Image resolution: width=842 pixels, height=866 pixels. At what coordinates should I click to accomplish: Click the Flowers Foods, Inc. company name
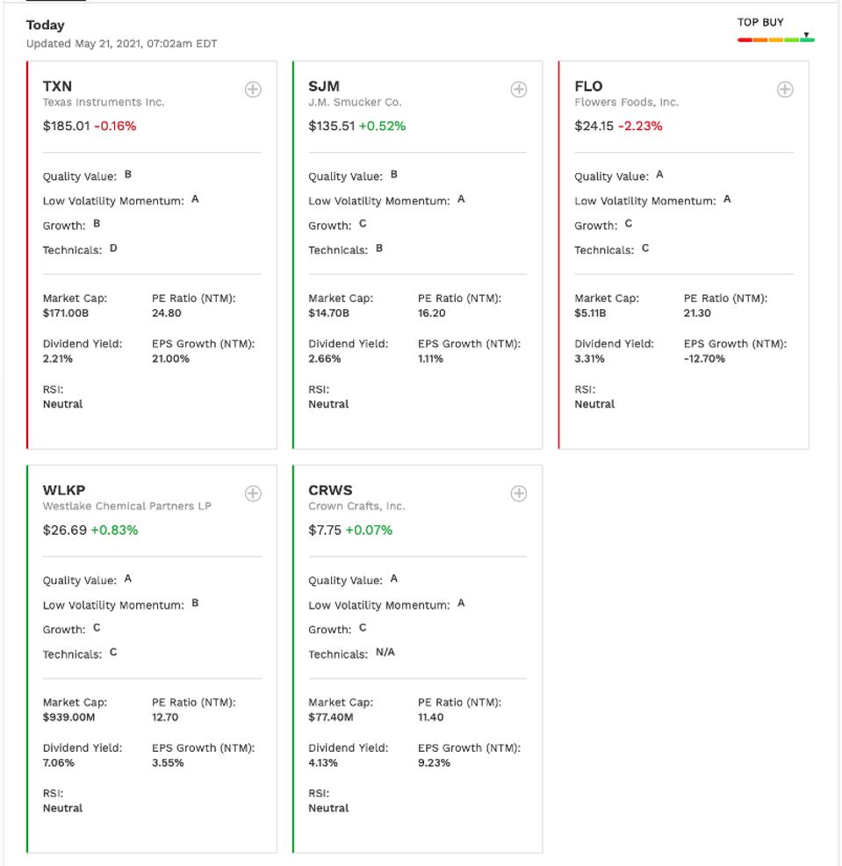tap(627, 102)
